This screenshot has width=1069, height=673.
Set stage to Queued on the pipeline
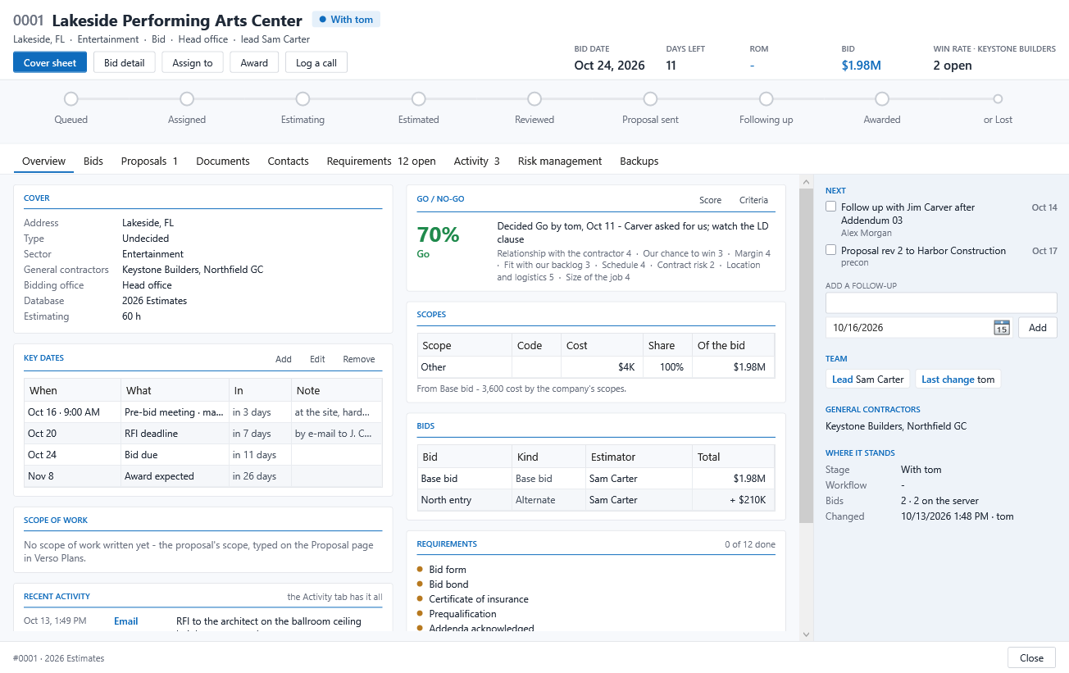point(71,99)
